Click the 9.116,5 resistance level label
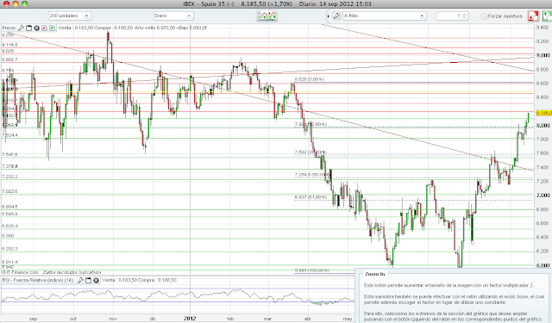 [9, 45]
